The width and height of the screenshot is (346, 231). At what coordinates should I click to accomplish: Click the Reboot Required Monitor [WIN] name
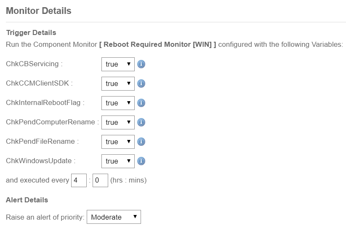tap(157, 44)
